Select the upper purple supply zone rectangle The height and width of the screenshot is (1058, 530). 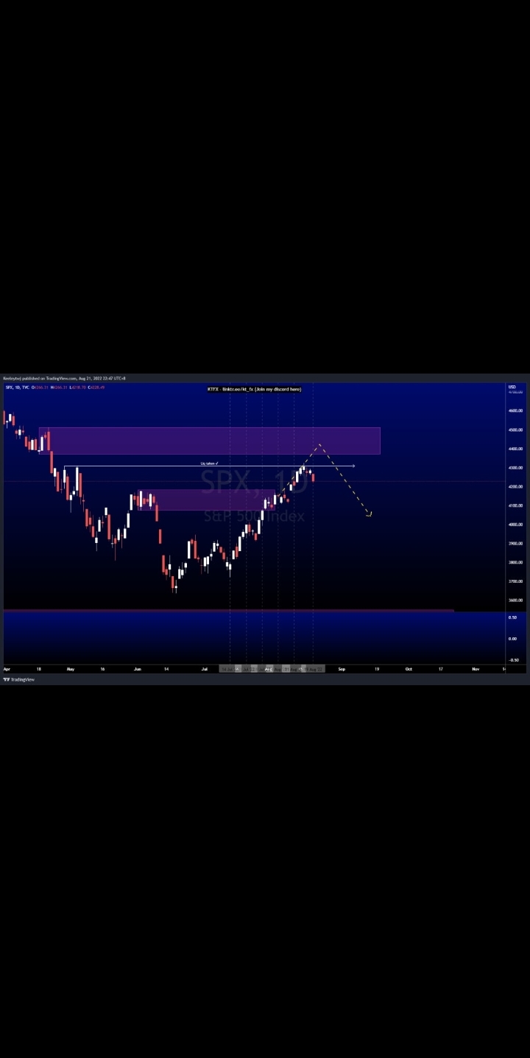(210, 441)
